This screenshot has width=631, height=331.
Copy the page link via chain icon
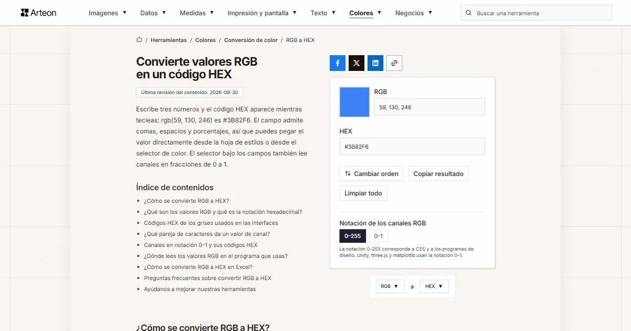(x=394, y=63)
